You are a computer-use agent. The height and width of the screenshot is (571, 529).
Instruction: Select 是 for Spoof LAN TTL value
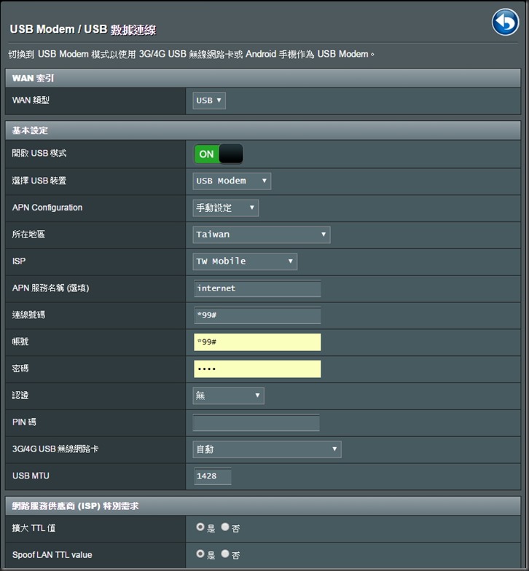pyautogui.click(x=200, y=554)
